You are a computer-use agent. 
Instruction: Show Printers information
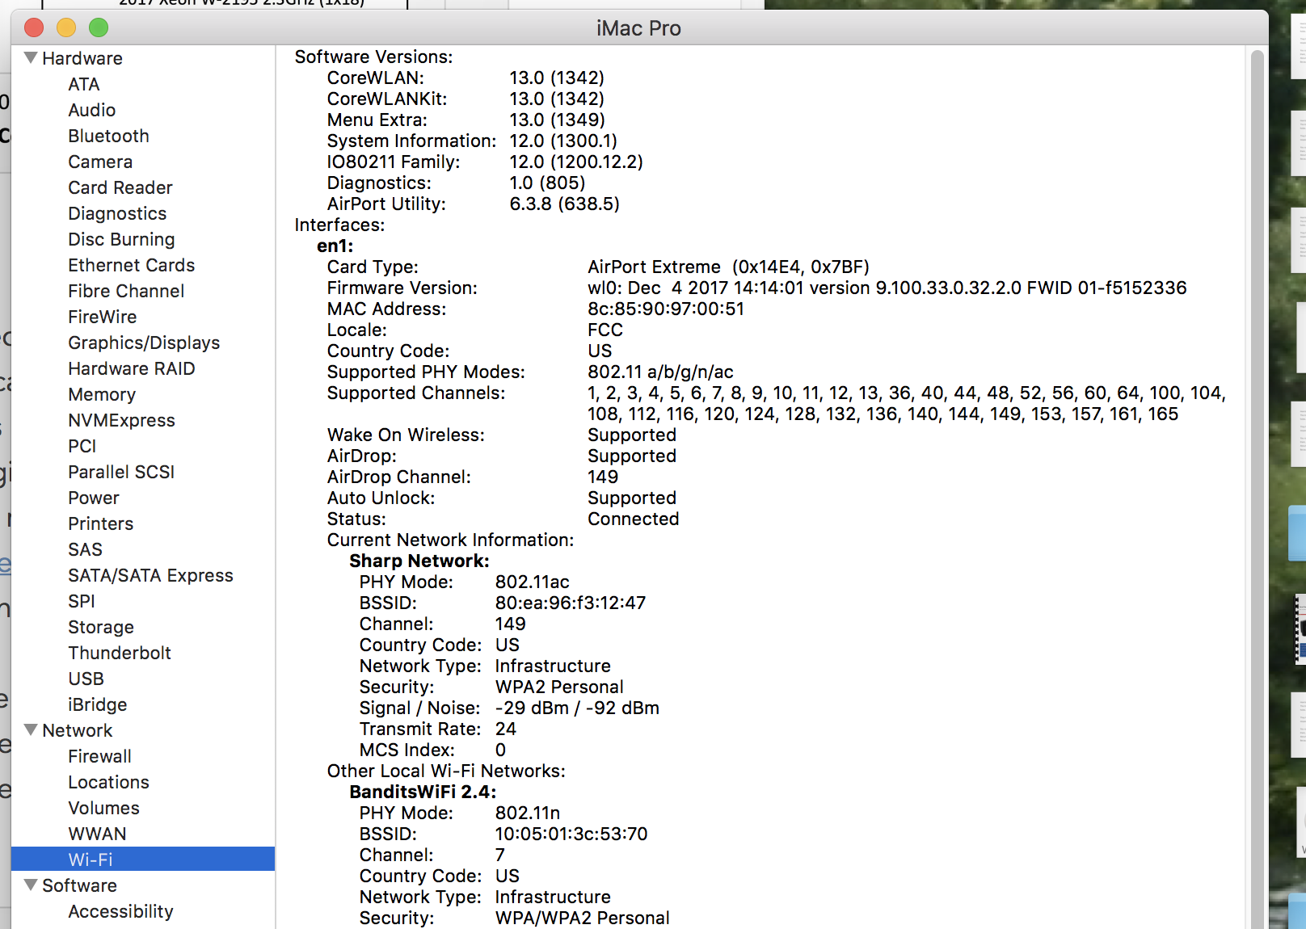(x=101, y=523)
